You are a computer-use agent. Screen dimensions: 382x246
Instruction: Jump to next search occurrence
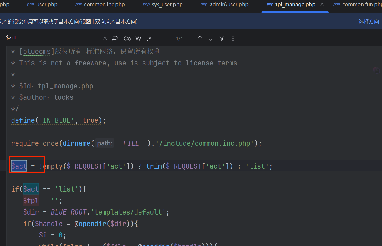tap(211, 38)
